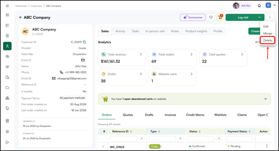Open filter icon for Reference ID column
The width and height of the screenshot is (279, 151).
click(x=142, y=139)
